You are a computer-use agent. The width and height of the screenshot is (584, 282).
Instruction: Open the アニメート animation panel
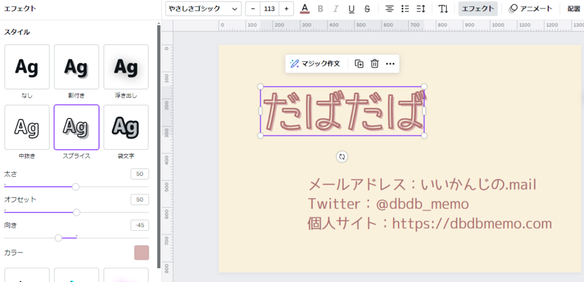[x=530, y=9]
